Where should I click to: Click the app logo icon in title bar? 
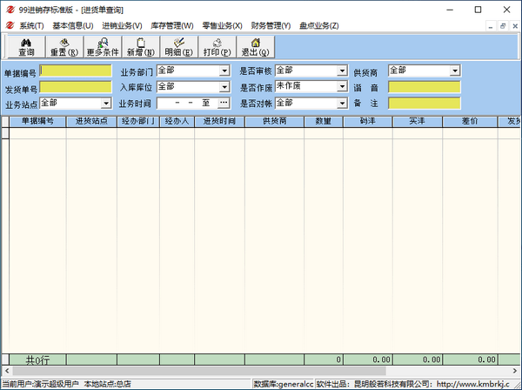click(x=9, y=9)
